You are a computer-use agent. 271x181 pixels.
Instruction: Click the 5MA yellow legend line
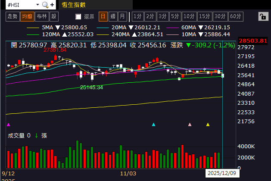[33, 28]
